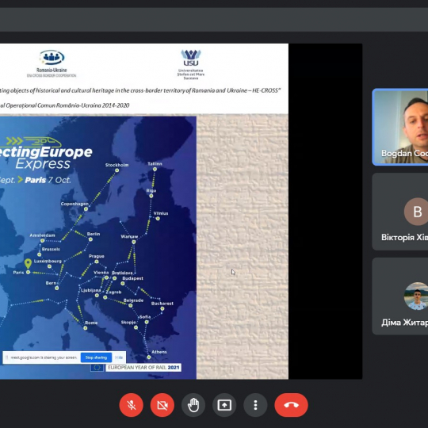Click the Stockholm label on the map
428x428 pixels.
click(117, 165)
